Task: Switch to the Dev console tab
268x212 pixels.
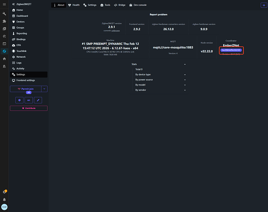Action: [x=138, y=5]
